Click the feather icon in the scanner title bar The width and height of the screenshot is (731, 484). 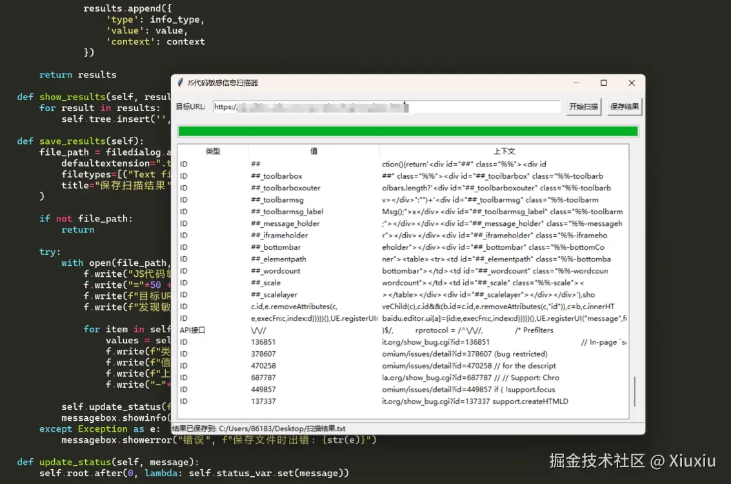click(x=180, y=83)
